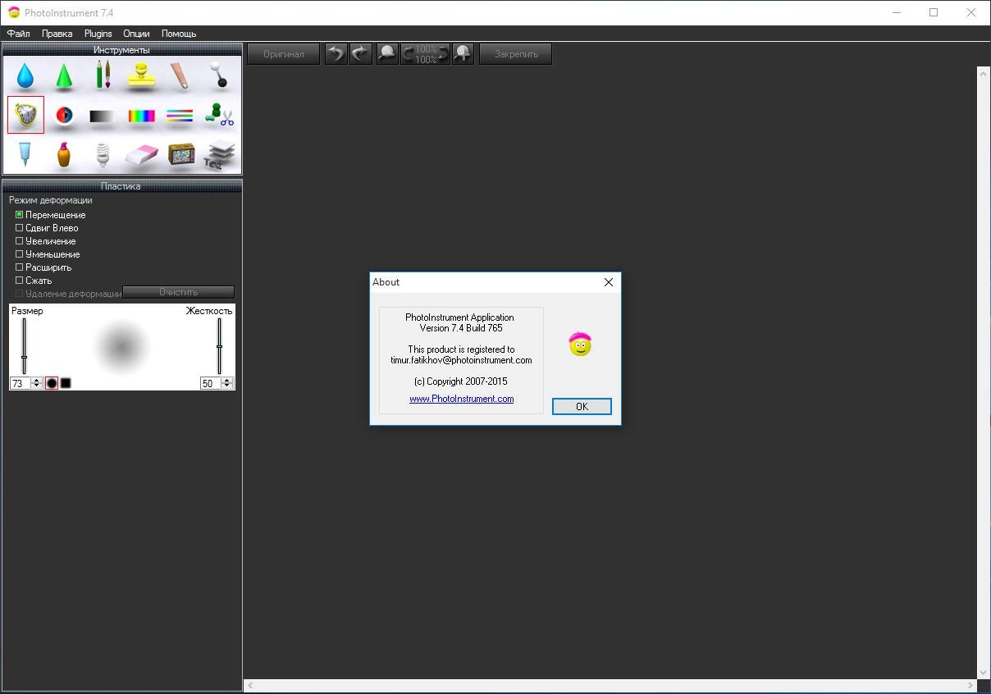Image resolution: width=991 pixels, height=694 pixels.
Task: Open the www.PhotoInstrument.com link
Action: point(462,399)
